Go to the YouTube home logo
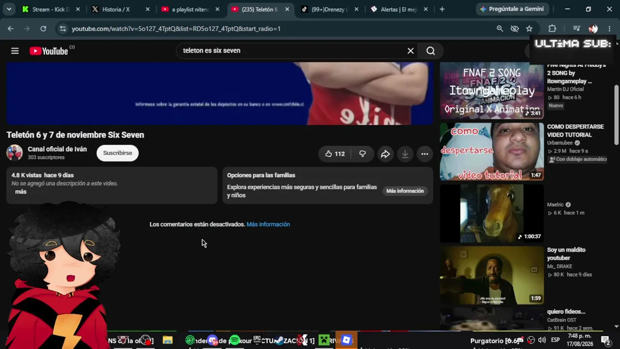The height and width of the screenshot is (349, 620). [x=48, y=51]
